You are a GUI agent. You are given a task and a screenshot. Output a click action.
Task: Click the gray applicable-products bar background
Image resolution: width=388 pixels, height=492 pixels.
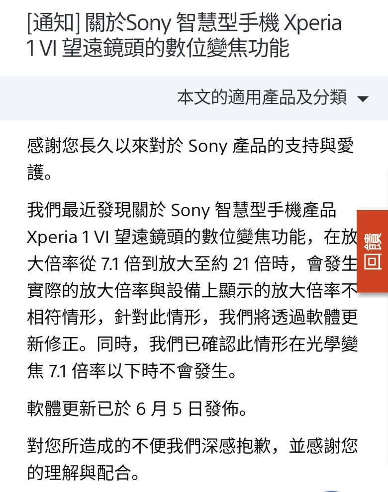pos(194,98)
